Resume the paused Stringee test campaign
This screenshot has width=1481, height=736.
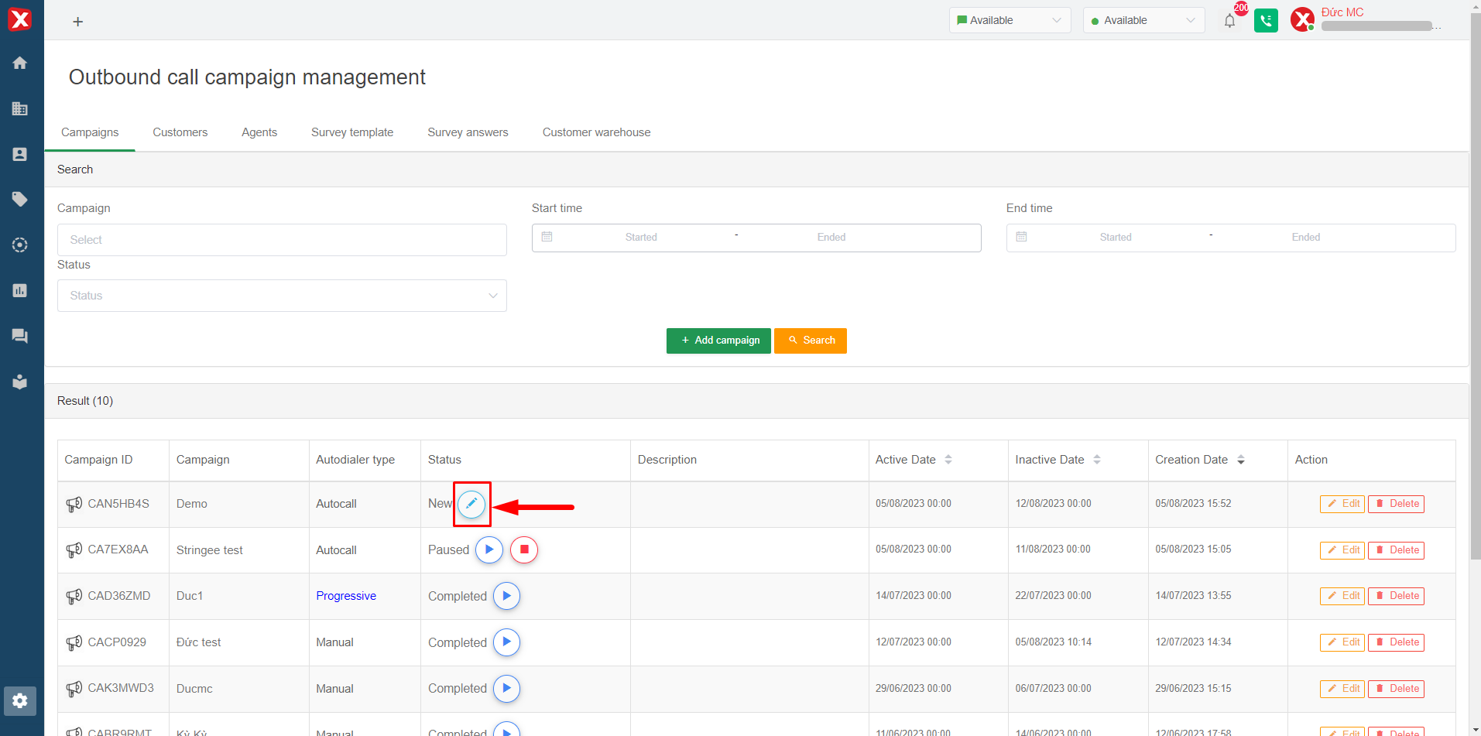click(489, 550)
